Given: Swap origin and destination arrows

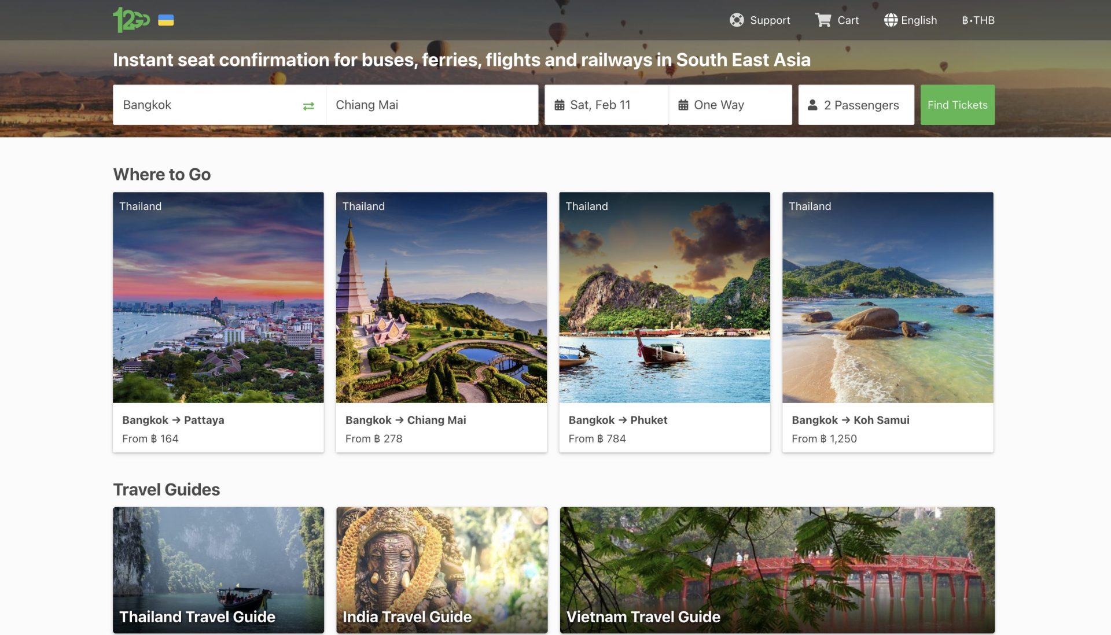Looking at the screenshot, I should tap(308, 105).
